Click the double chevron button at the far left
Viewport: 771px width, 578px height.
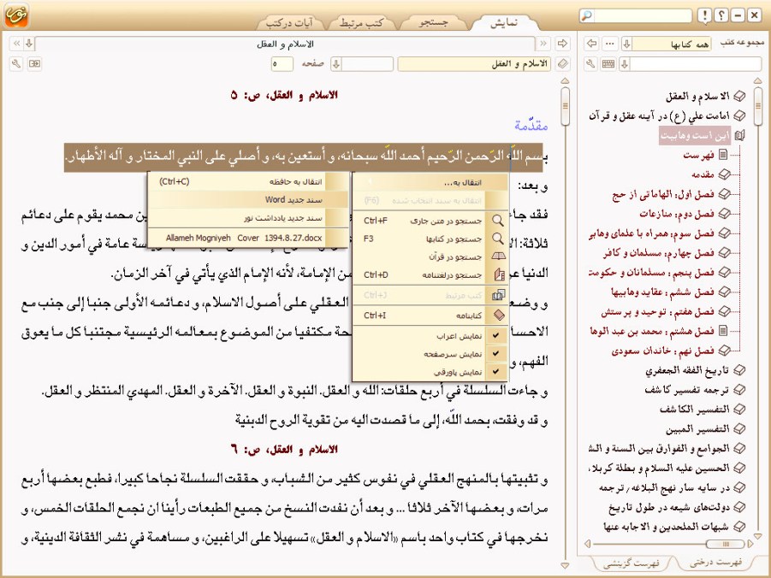17,44
